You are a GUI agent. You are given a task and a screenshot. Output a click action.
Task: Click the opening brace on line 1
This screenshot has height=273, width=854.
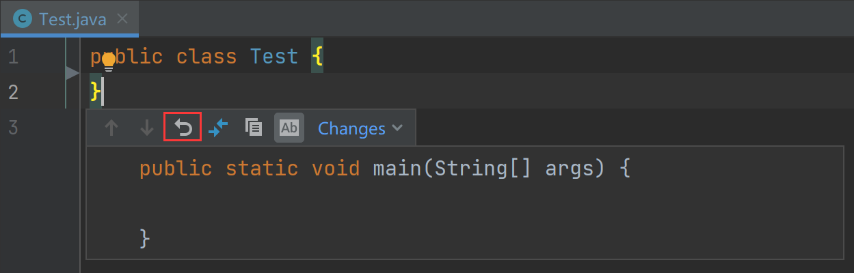point(317,56)
